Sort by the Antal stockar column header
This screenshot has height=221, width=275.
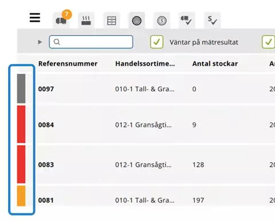(x=215, y=63)
